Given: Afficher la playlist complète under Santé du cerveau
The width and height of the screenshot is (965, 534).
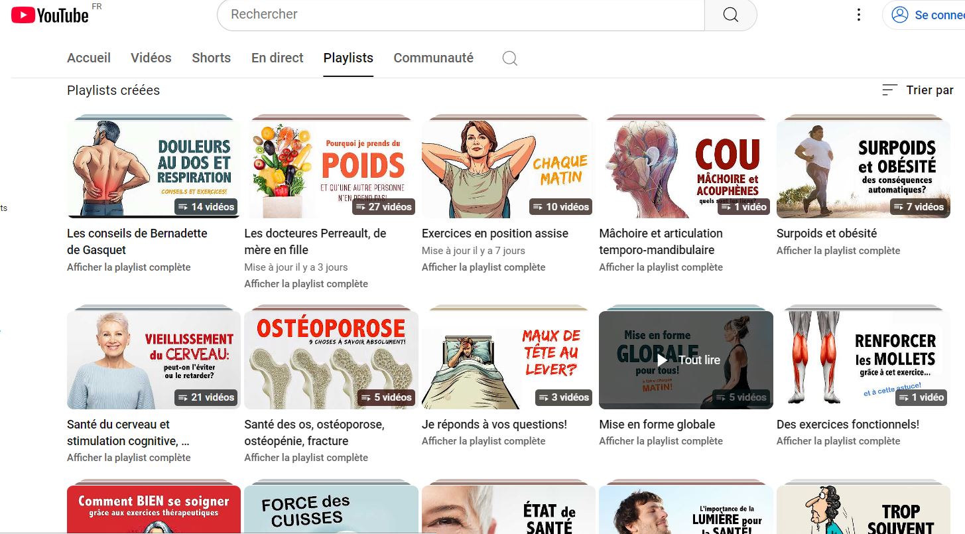Looking at the screenshot, I should (129, 458).
